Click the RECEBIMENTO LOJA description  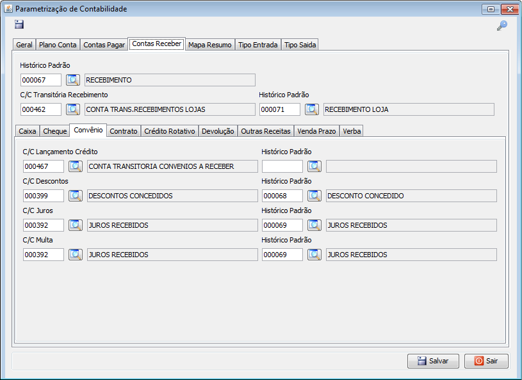coord(409,109)
